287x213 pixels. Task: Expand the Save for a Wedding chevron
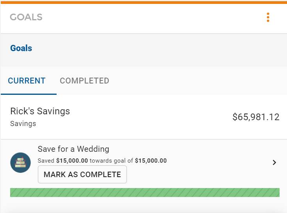tap(274, 162)
